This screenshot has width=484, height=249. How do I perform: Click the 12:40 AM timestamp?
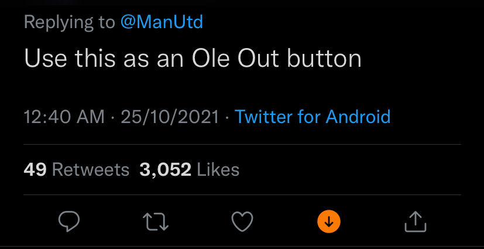click(x=64, y=117)
